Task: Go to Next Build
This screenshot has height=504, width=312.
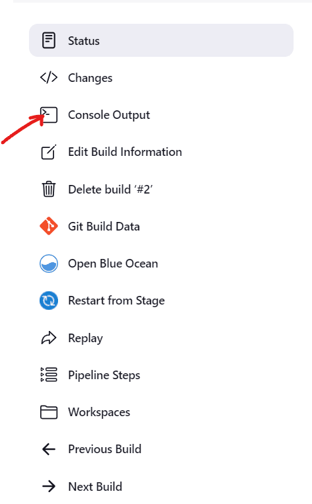Action: [95, 486]
